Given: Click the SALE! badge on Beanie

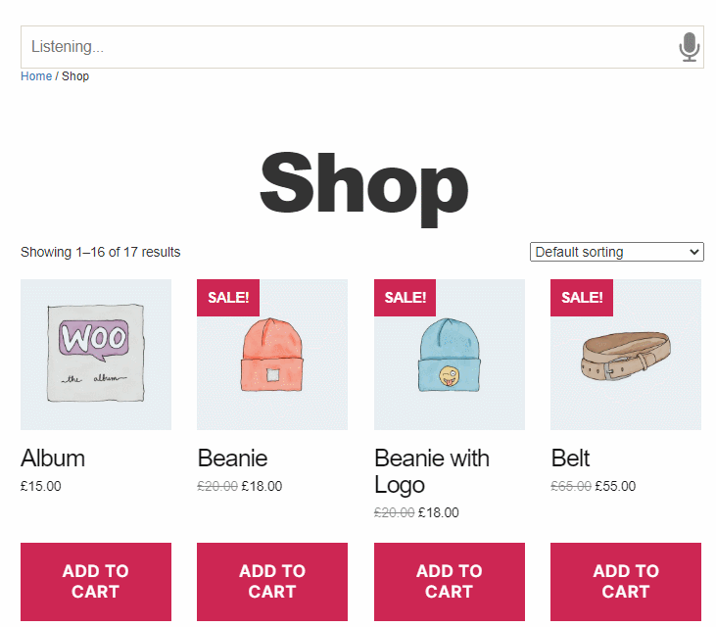Looking at the screenshot, I should [228, 297].
